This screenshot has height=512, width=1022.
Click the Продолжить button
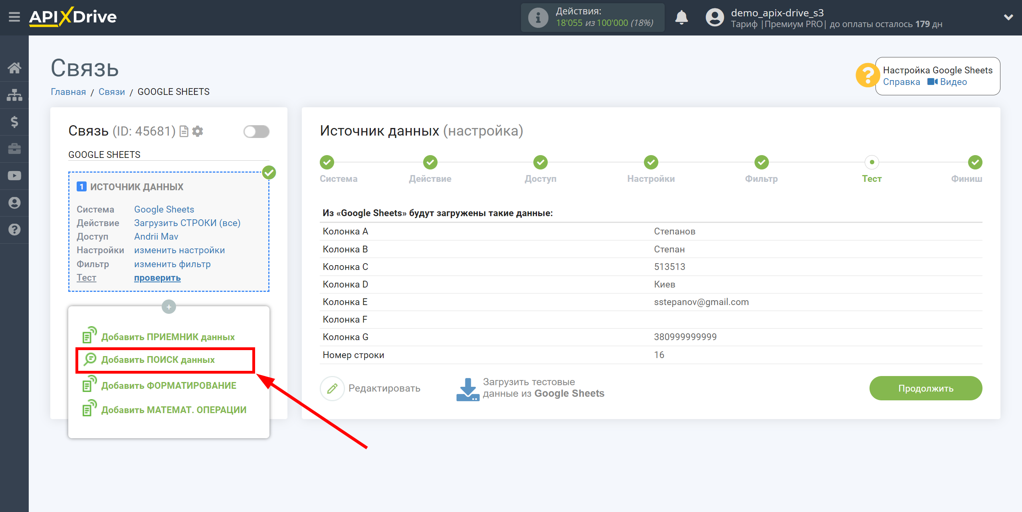tap(926, 388)
